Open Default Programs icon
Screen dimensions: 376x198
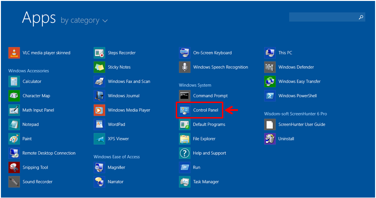[185, 125]
